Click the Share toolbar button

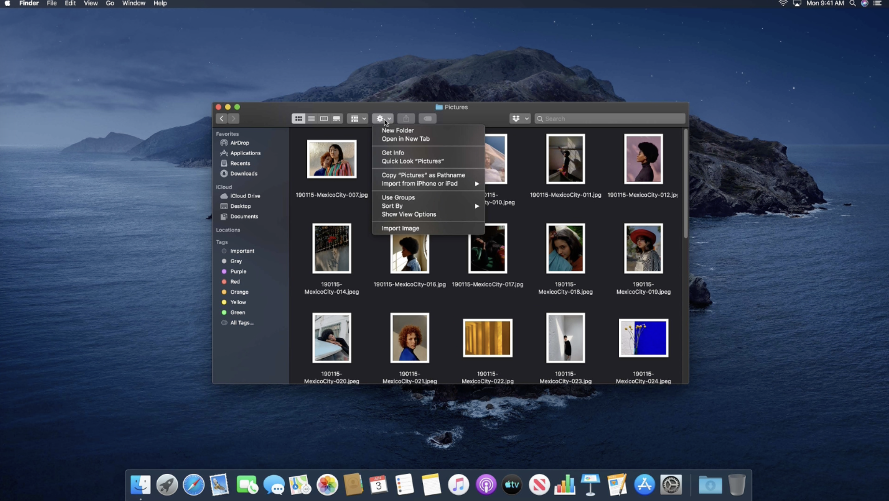click(x=406, y=119)
